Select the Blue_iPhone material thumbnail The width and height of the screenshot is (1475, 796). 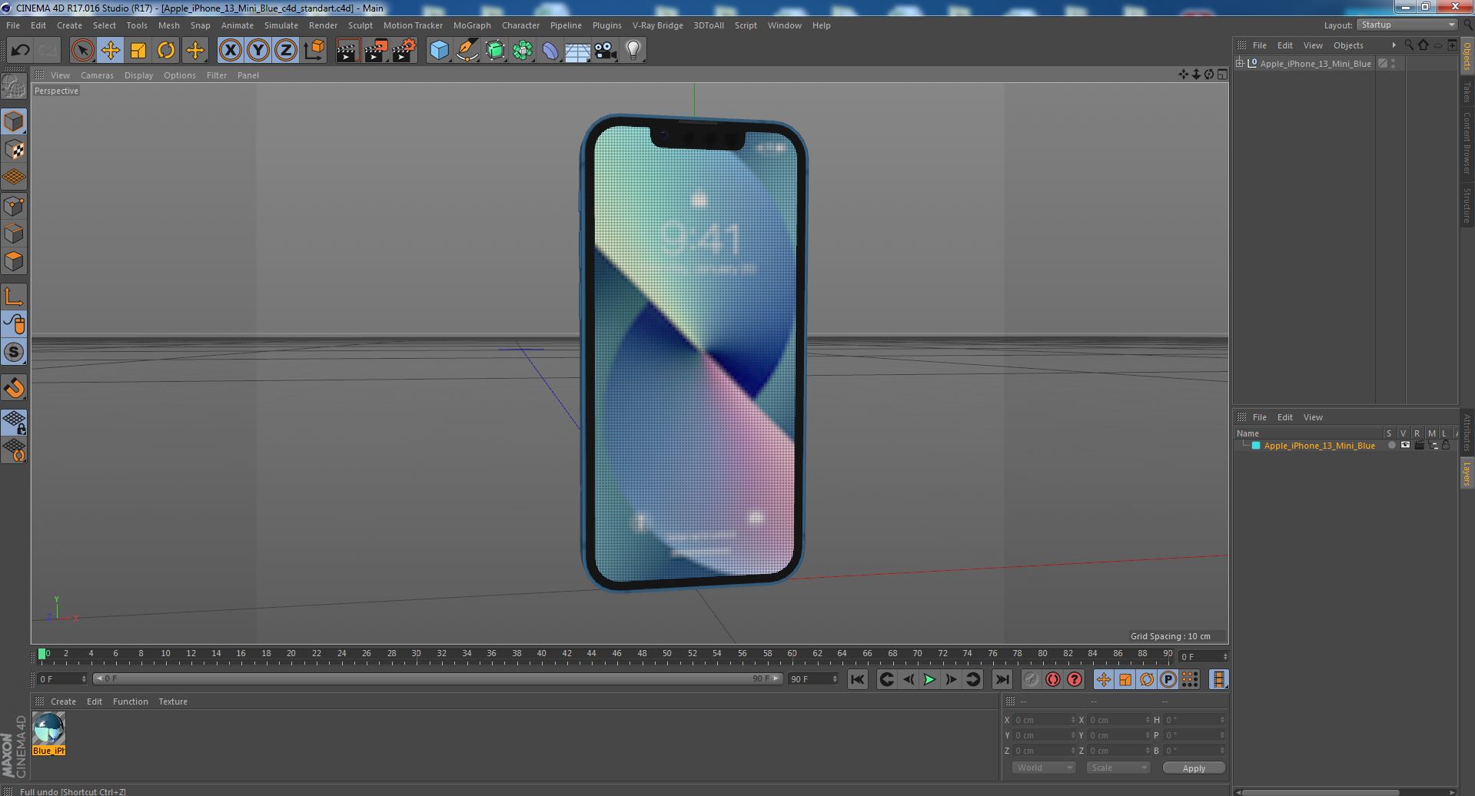tap(48, 728)
